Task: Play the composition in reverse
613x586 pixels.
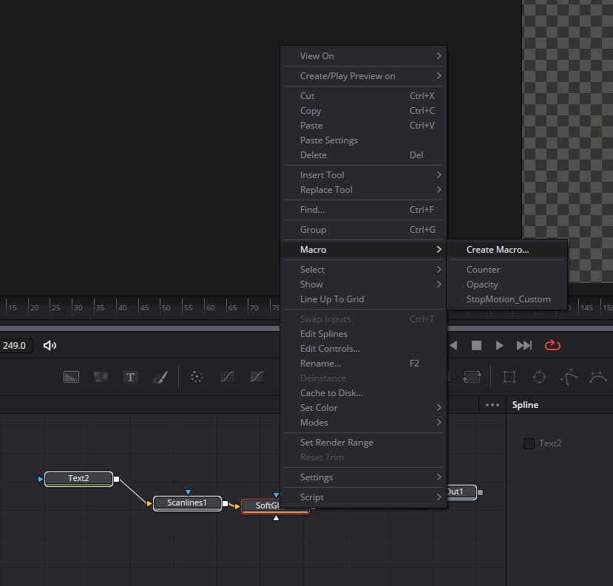Action: (x=453, y=345)
